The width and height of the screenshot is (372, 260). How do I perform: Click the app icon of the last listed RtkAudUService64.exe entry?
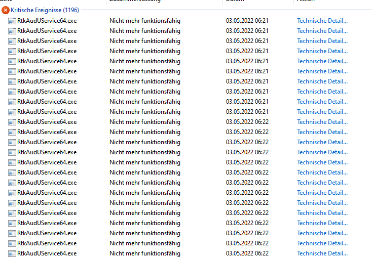click(12, 253)
